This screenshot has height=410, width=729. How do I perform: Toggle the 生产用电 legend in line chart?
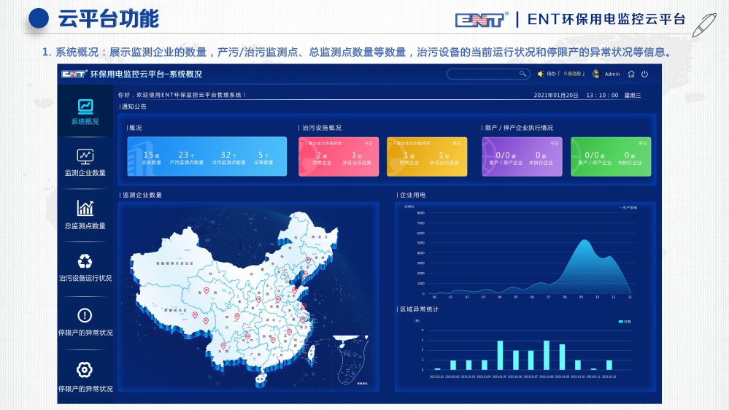[628, 208]
